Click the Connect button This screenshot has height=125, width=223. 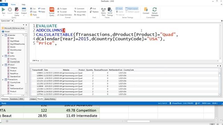(146, 11)
